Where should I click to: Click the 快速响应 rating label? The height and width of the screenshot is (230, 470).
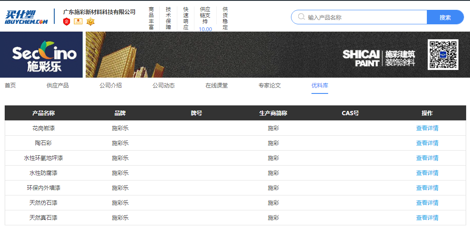tap(186, 18)
